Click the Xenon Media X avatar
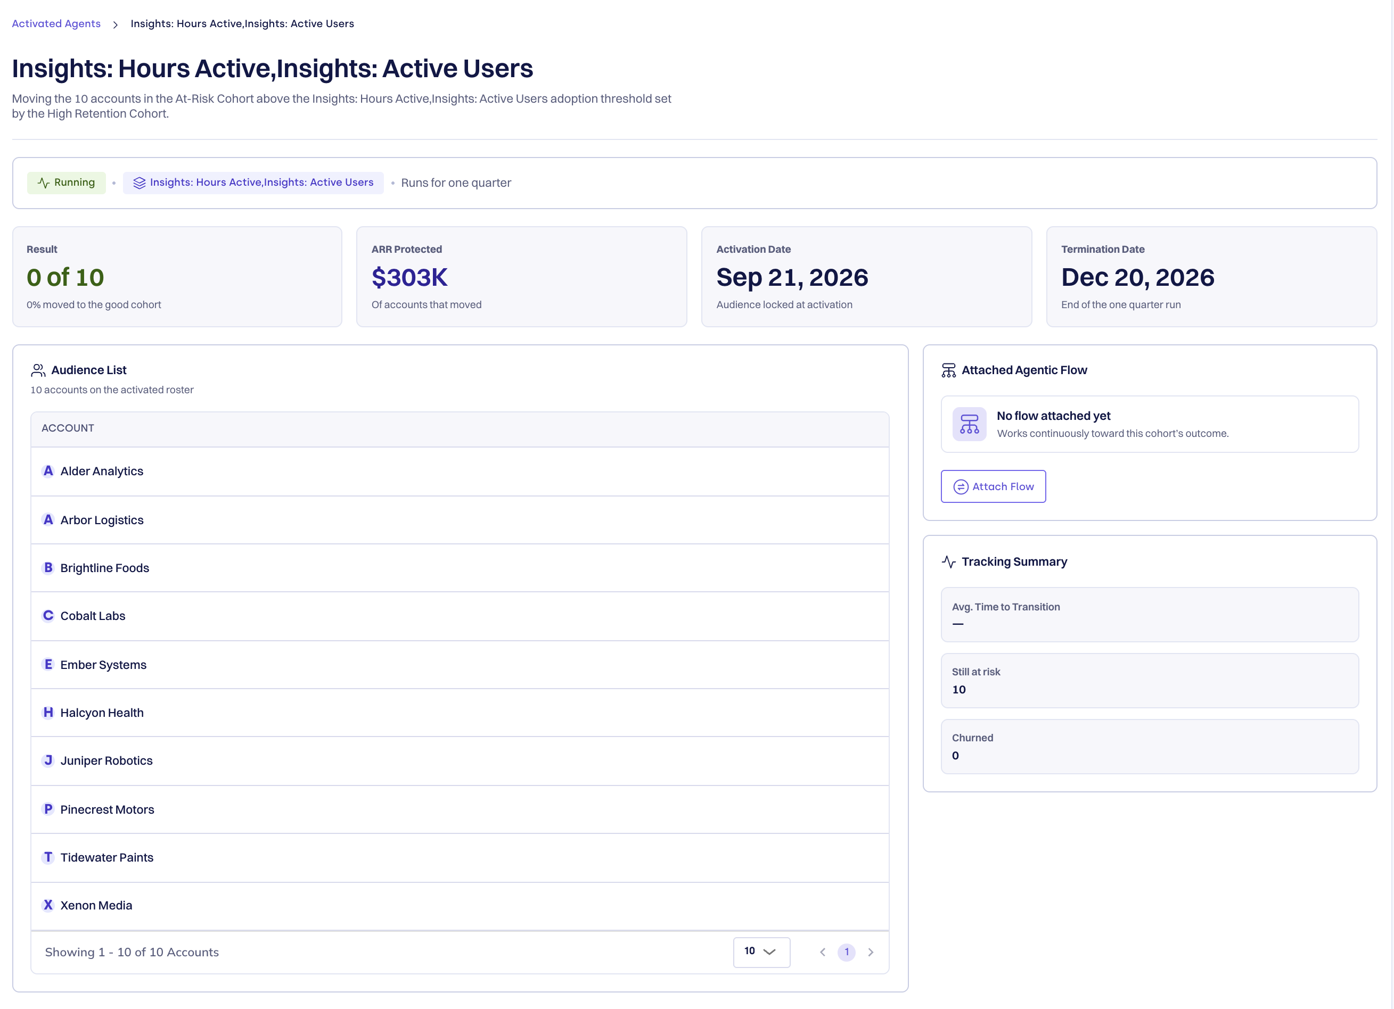 click(48, 905)
